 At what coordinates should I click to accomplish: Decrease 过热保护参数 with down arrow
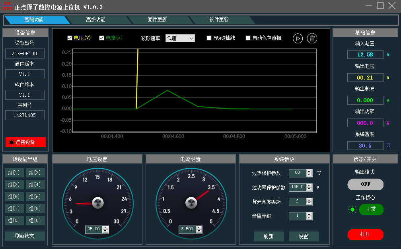click(x=309, y=175)
